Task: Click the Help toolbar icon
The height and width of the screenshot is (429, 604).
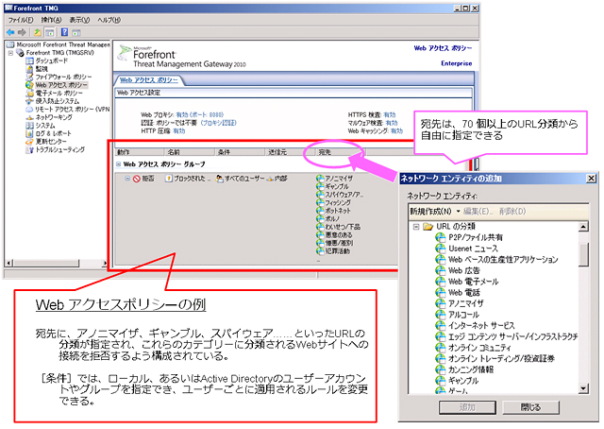Action: pos(65,32)
